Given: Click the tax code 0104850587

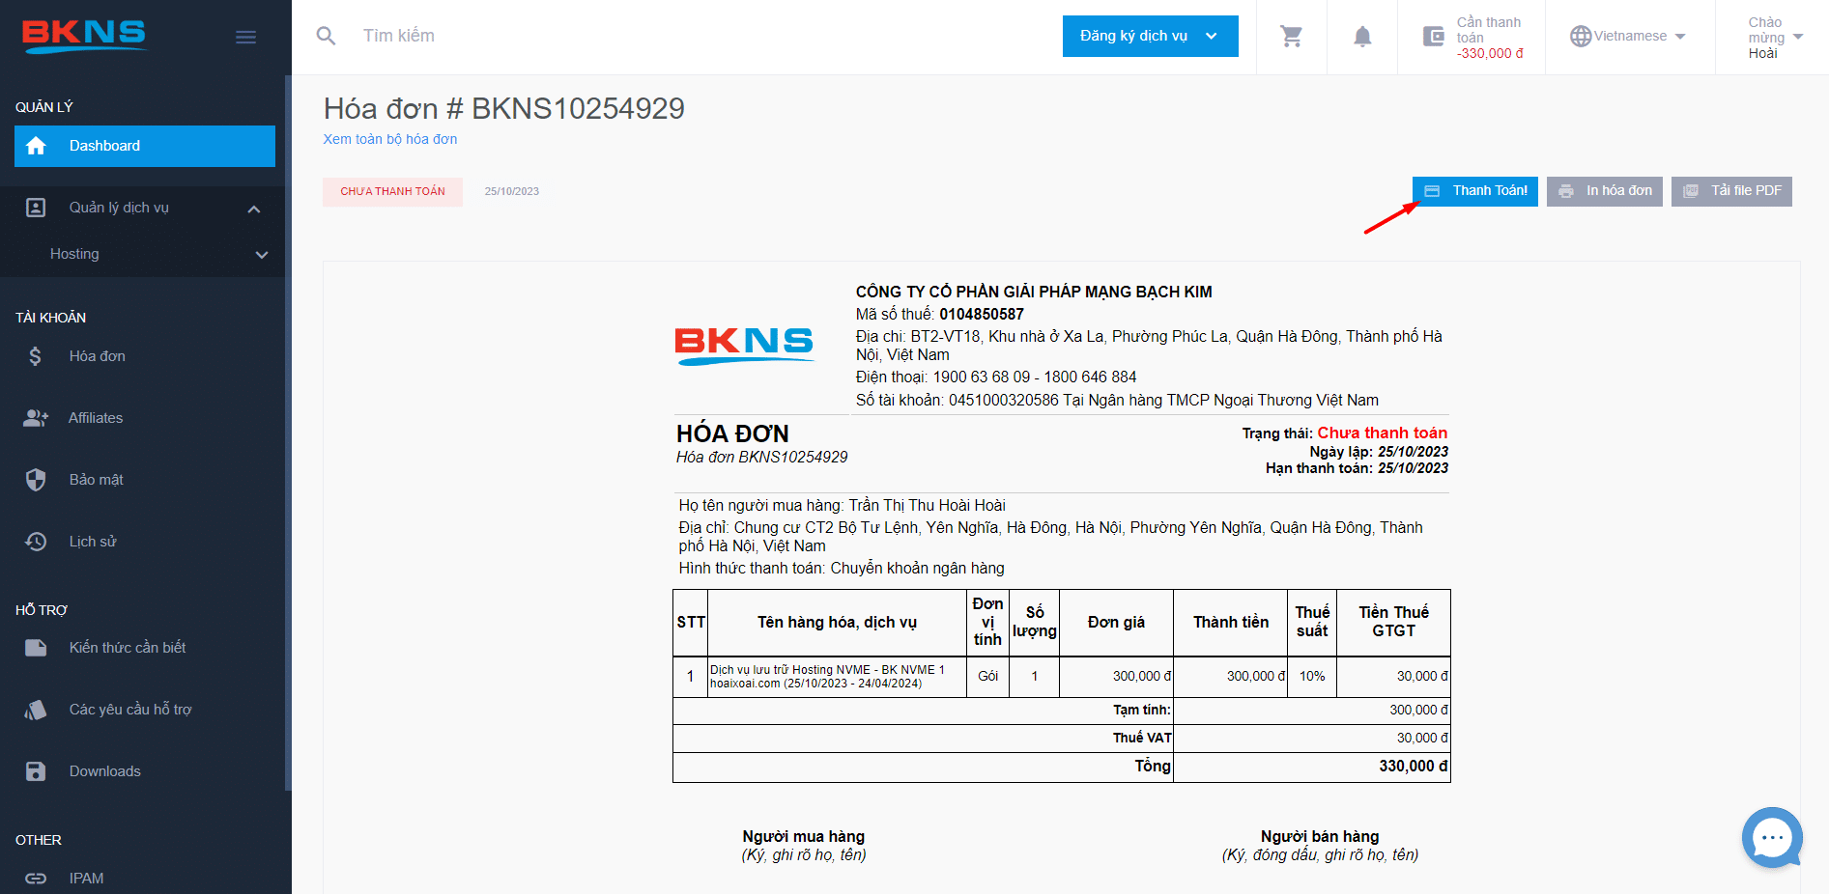Looking at the screenshot, I should (982, 315).
